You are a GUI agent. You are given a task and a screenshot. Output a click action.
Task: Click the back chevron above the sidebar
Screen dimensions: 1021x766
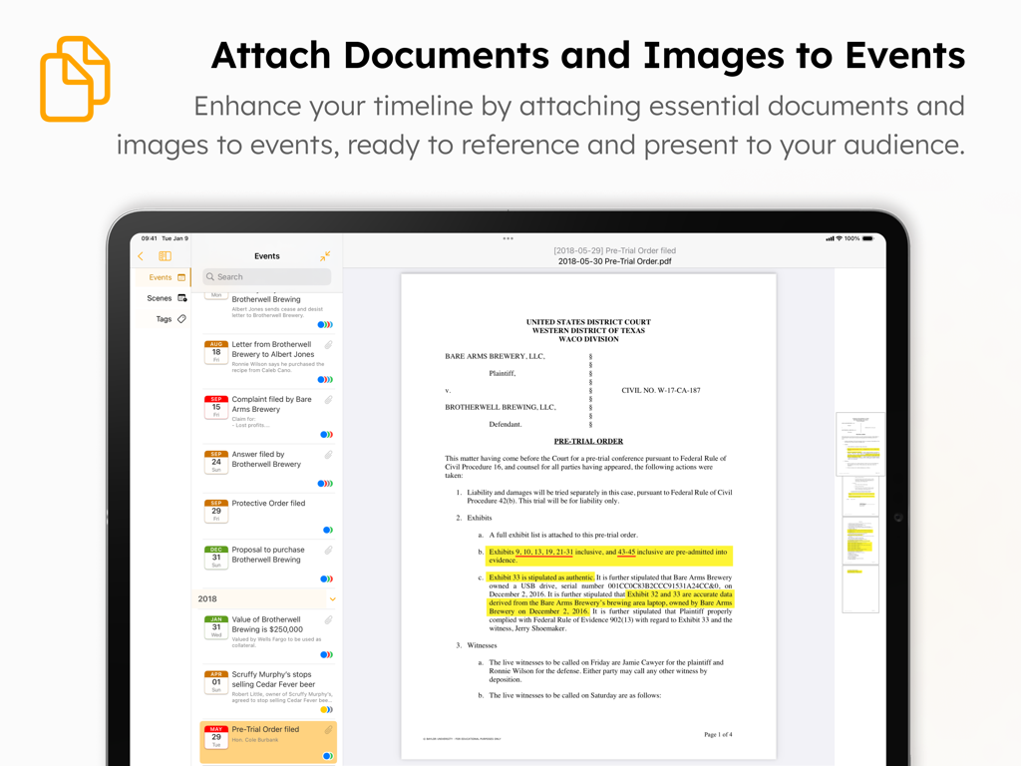tap(141, 255)
